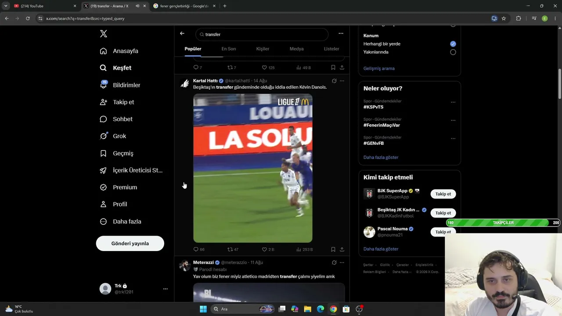Click the Chrome address bar URL
Viewport: 562px width, 316px height.
tap(85, 18)
